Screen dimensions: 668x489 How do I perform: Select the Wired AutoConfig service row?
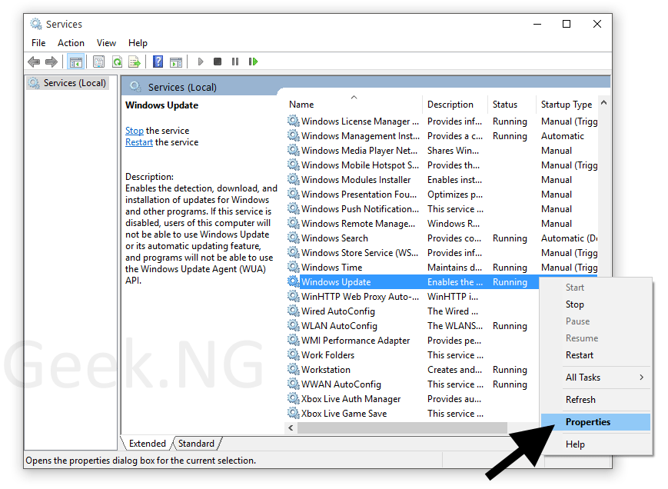pos(412,311)
